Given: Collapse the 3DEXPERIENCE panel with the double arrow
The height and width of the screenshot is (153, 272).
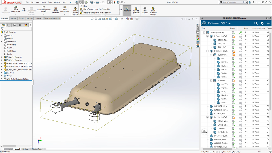Looking at the screenshot, I should [202, 18].
